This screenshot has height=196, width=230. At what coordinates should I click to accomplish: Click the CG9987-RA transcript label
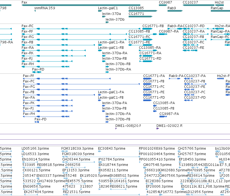point(169,31)
